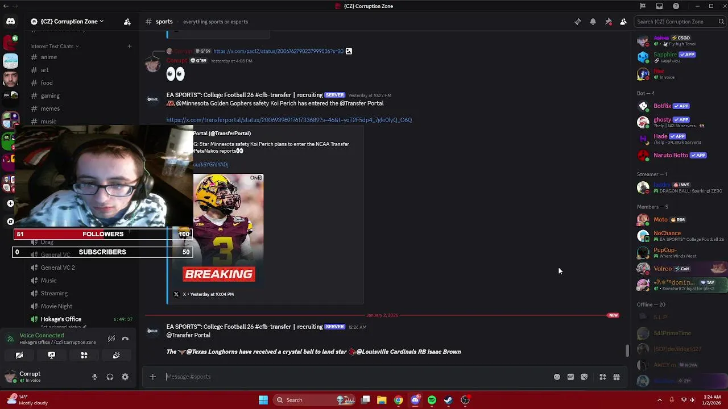Open apps launcher in message bar

point(603,377)
